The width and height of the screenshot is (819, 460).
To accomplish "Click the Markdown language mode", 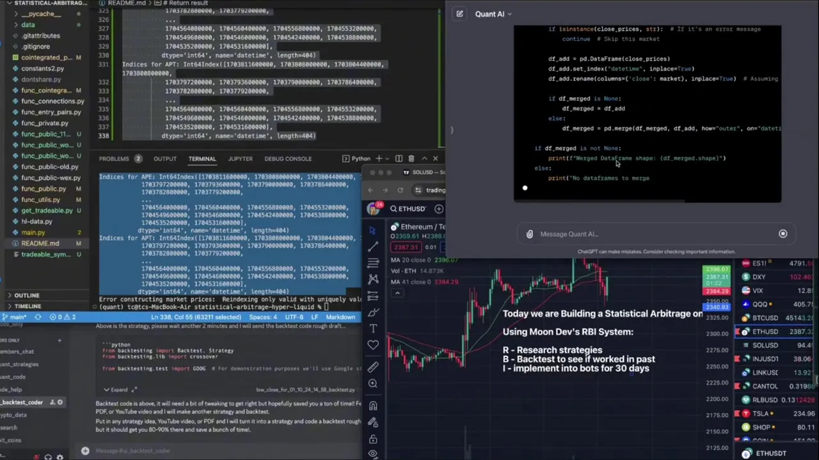I will 340,317.
